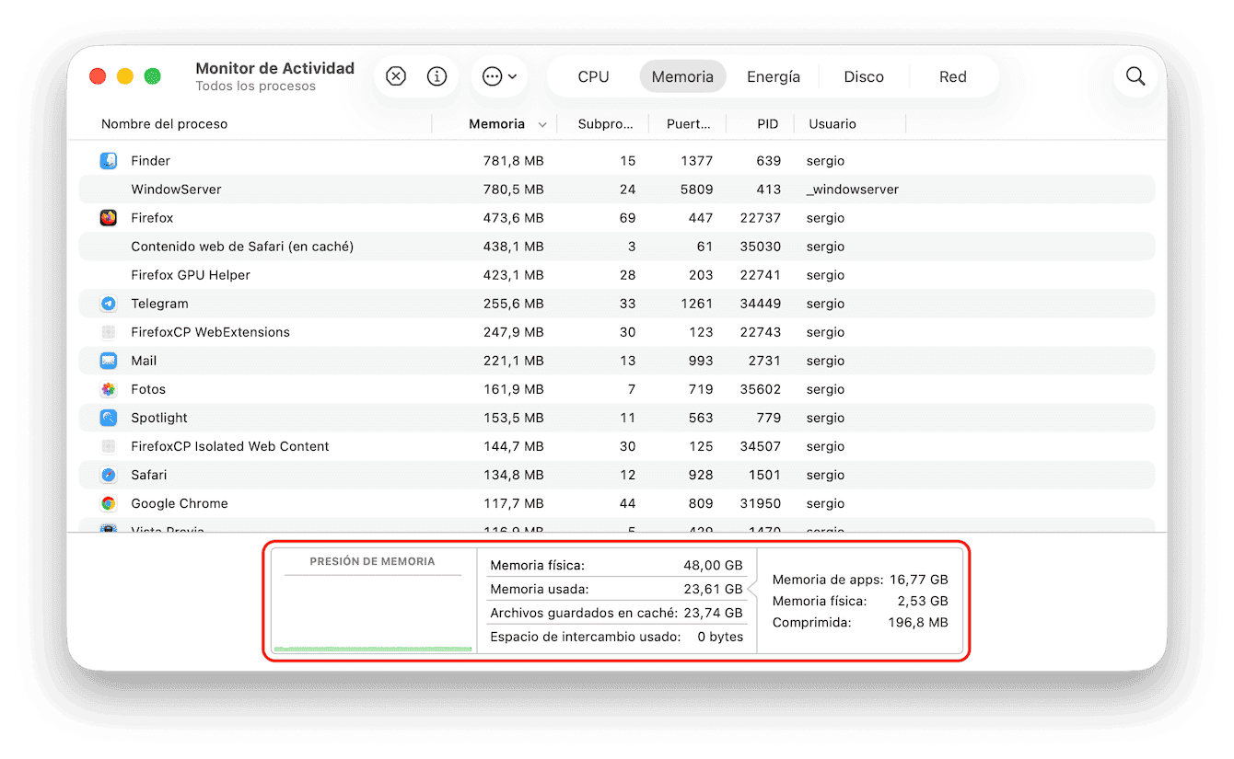Select the Finder process name
The height and width of the screenshot is (759, 1234).
151,161
